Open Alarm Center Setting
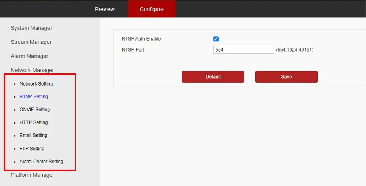 (x=41, y=162)
